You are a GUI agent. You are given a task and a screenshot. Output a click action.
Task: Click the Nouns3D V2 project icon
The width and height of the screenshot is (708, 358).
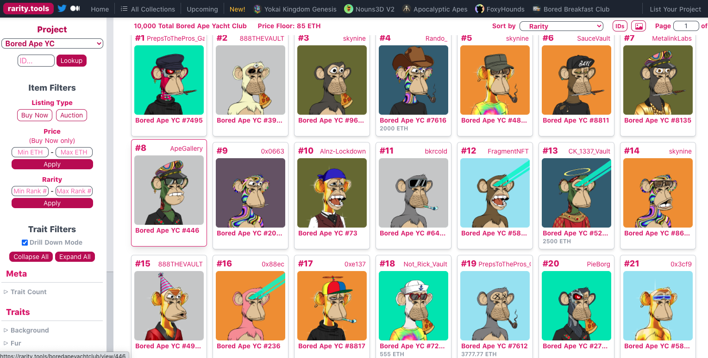click(x=348, y=9)
